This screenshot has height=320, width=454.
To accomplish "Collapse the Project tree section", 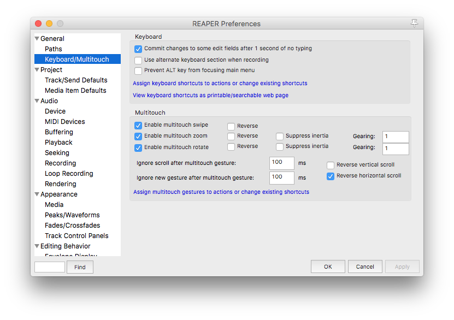I will [x=37, y=70].
